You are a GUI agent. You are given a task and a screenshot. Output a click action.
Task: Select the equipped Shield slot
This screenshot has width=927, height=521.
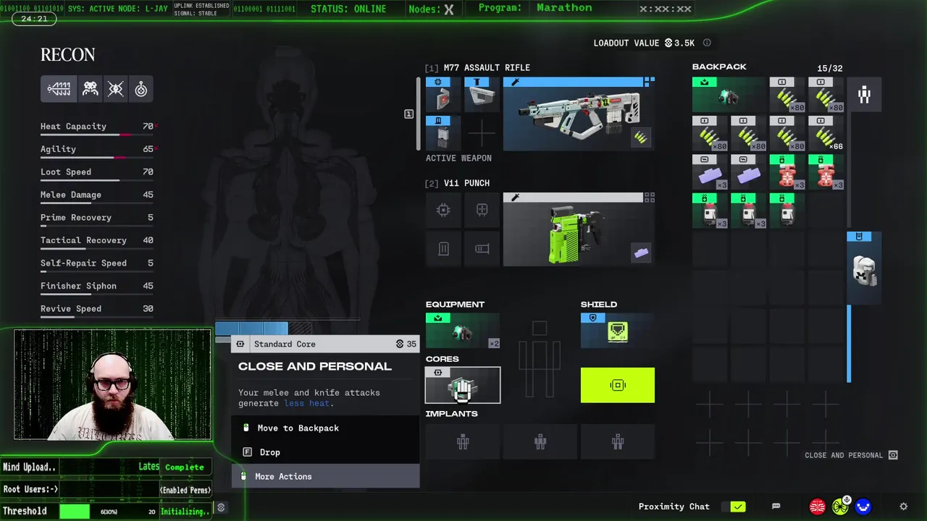pos(618,331)
